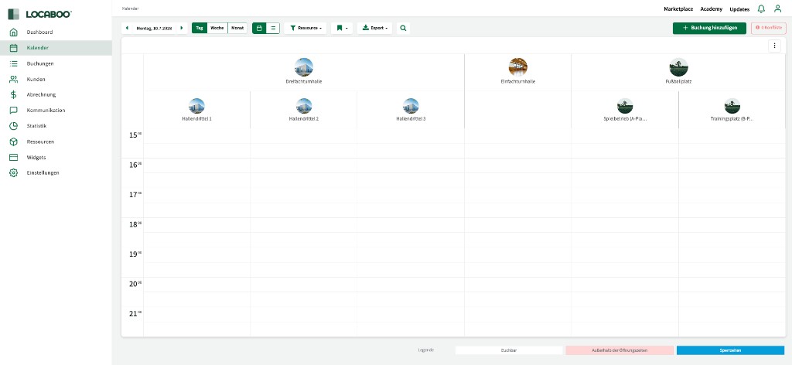Open the bookmark dropdown

342,28
